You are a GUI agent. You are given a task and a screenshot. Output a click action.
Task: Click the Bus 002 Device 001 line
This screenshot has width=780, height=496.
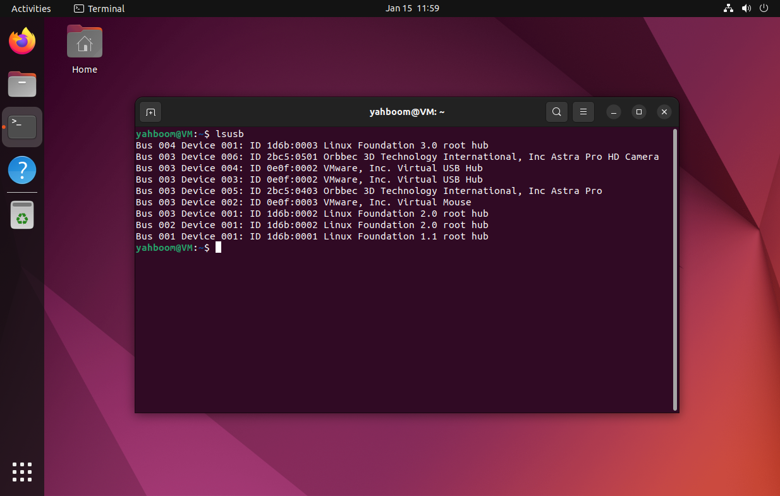pyautogui.click(x=312, y=225)
